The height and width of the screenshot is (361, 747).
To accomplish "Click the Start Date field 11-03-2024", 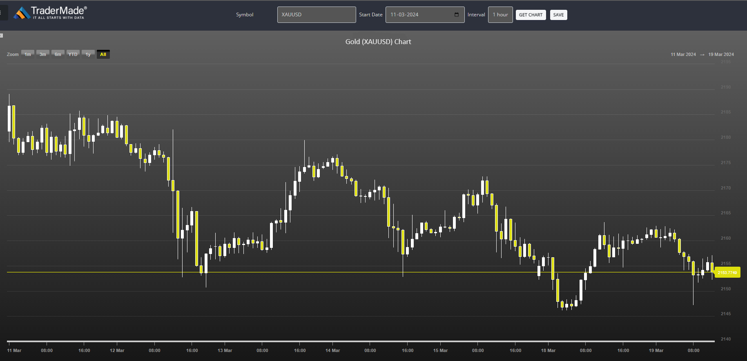I will 425,15.
